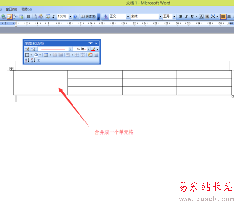Sort descending Z to A
This screenshot has width=234, height=206.
point(33,60)
